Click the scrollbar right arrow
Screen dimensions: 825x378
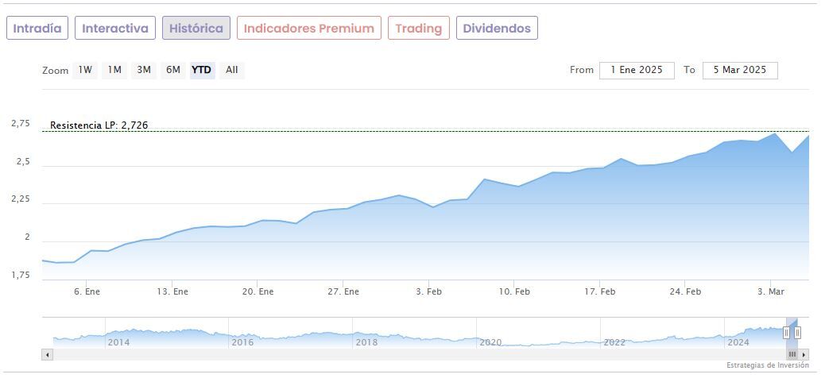[804, 354]
